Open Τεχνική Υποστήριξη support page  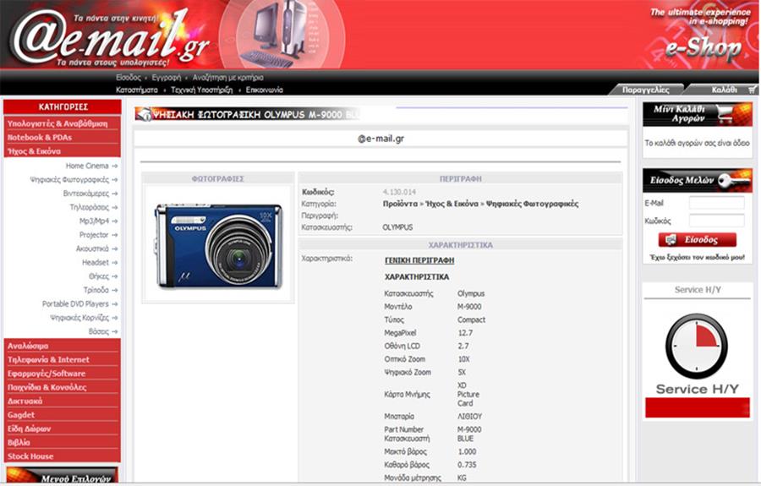(201, 90)
